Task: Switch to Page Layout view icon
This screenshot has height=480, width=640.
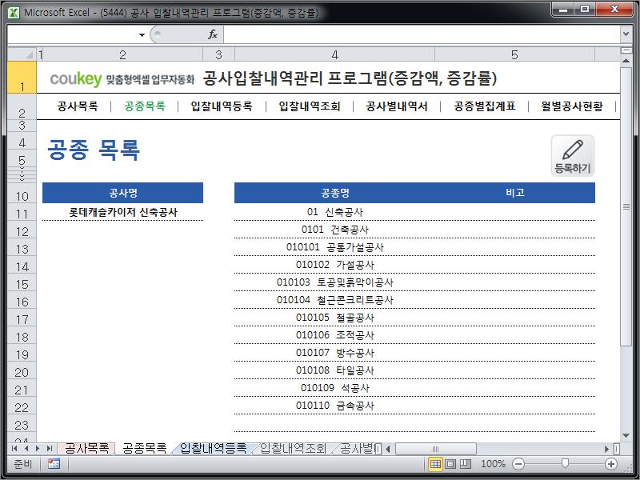Action: click(450, 464)
